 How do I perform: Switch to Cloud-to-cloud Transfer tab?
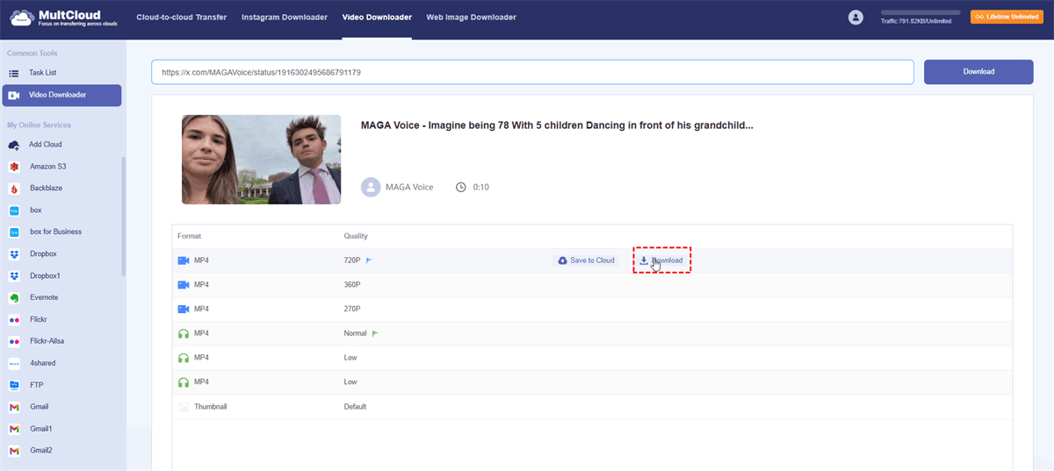pos(181,18)
